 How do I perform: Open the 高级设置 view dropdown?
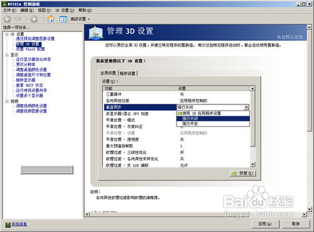click(x=80, y=19)
